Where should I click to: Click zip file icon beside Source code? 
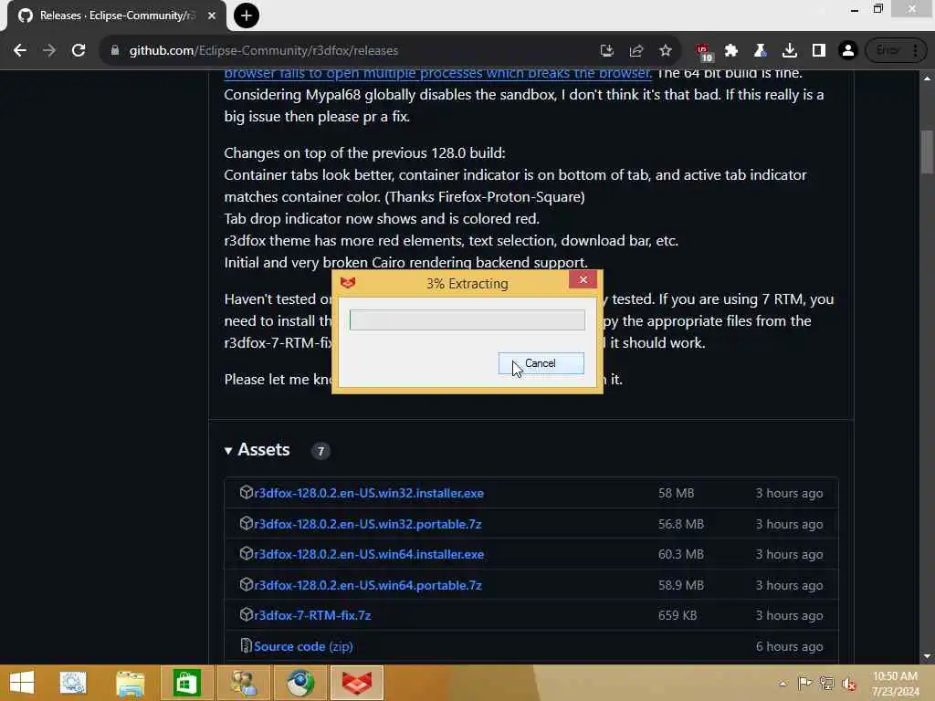pyautogui.click(x=247, y=645)
